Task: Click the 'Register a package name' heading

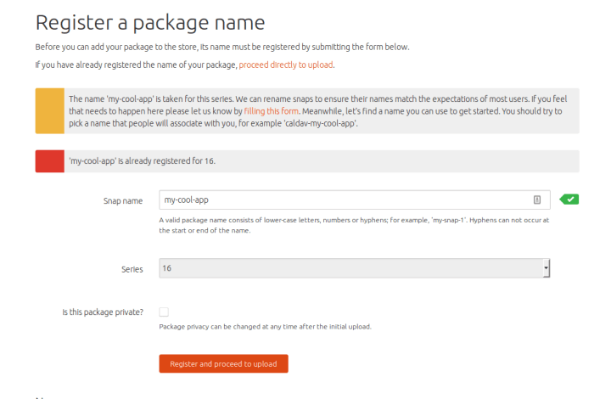Action: point(150,22)
